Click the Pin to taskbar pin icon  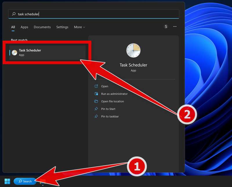click(96, 116)
